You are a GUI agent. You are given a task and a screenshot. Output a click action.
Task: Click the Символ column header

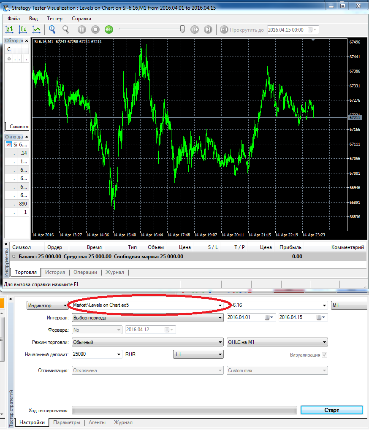[x=22, y=247]
